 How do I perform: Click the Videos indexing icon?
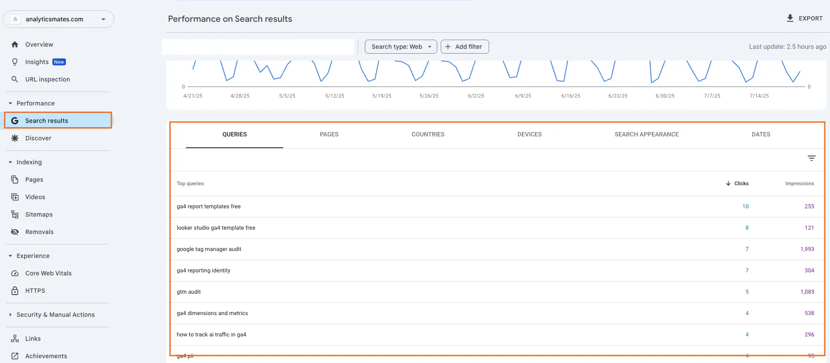coord(15,197)
